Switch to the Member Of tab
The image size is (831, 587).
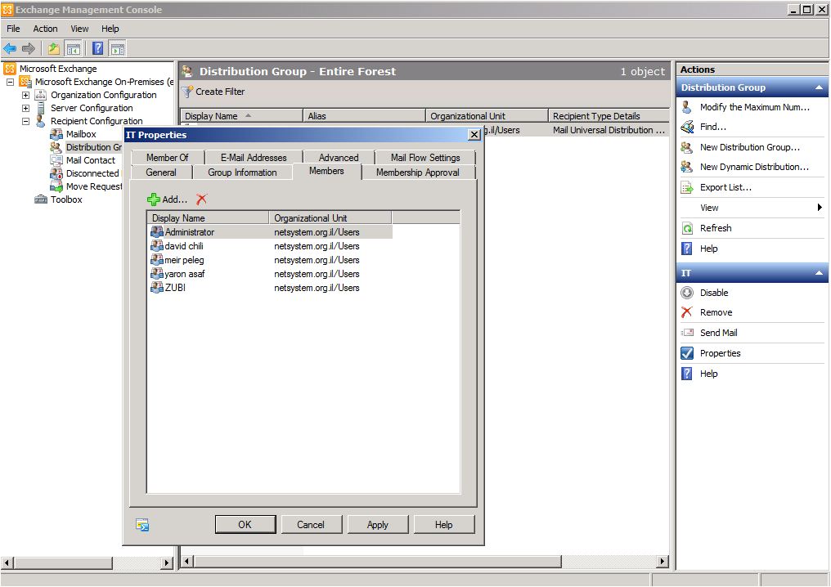click(168, 157)
